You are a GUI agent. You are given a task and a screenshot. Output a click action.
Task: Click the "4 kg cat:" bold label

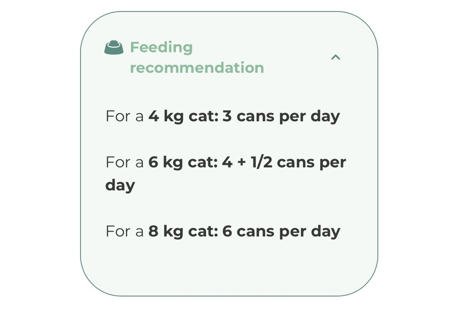pyautogui.click(x=183, y=117)
